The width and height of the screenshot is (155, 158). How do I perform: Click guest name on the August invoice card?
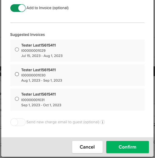click(38, 70)
